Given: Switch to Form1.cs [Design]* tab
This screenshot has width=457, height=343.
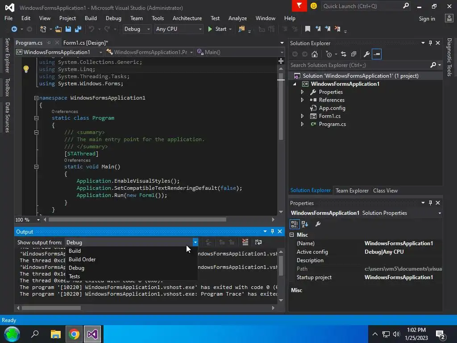Looking at the screenshot, I should [x=85, y=42].
